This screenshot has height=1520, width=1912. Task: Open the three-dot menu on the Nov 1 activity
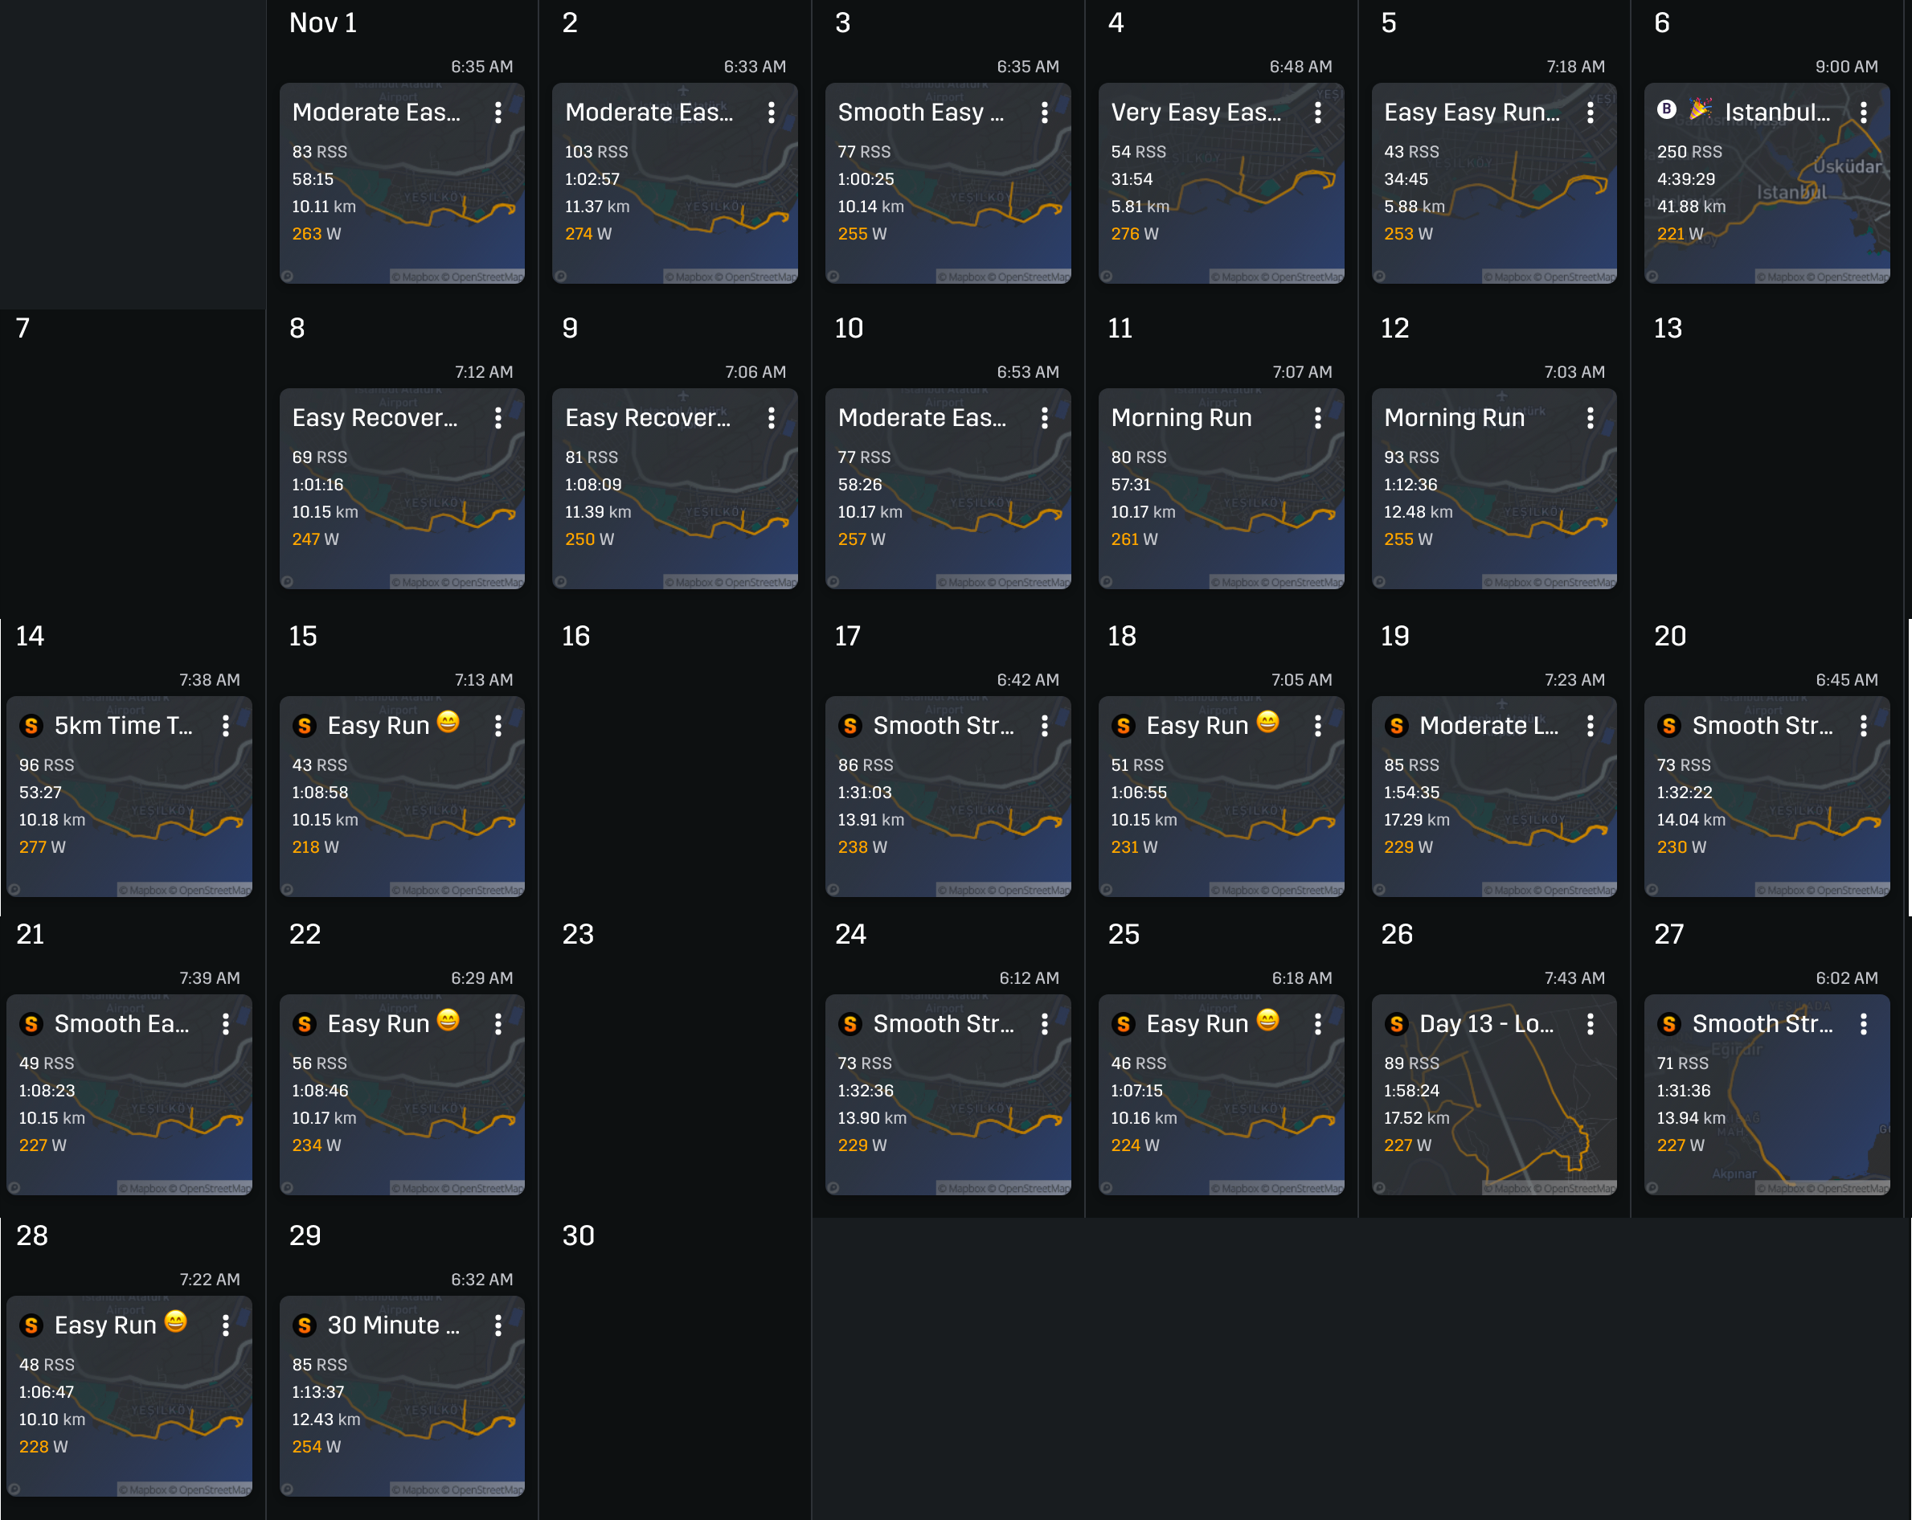point(498,113)
